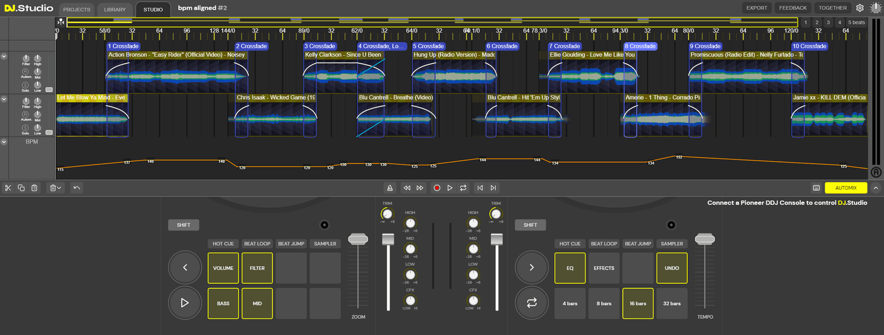
Task: Start recording with the red record button
Action: (x=437, y=188)
